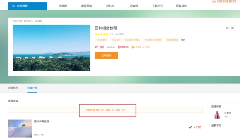240x140 pixels.
Task: Click the orange 立刻购买 button
Action: (106, 56)
